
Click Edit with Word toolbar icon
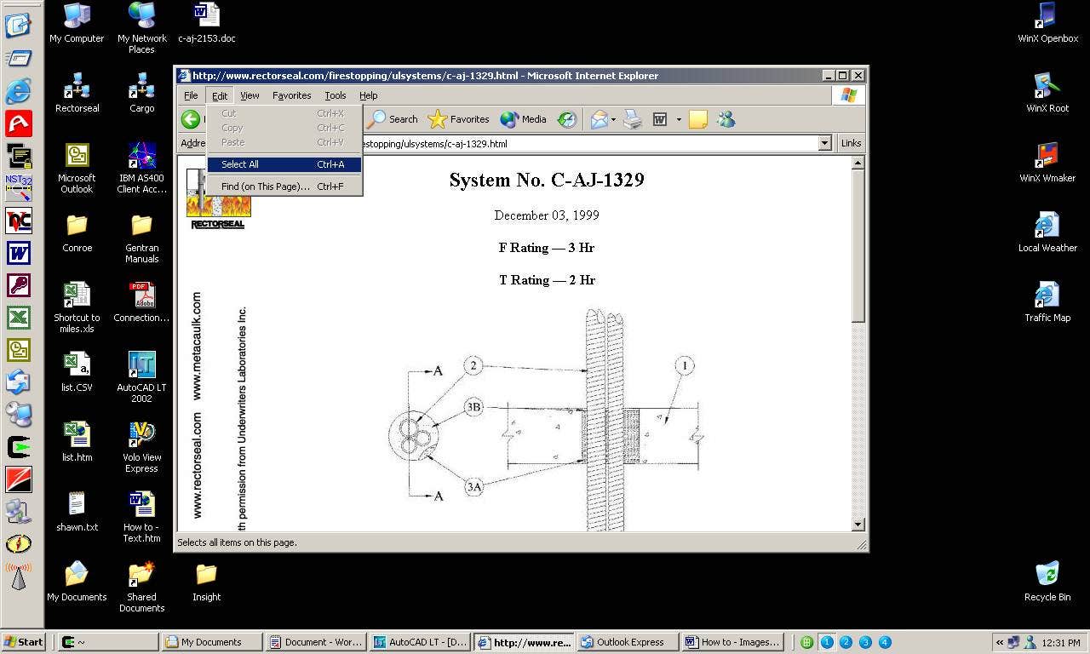tap(660, 119)
